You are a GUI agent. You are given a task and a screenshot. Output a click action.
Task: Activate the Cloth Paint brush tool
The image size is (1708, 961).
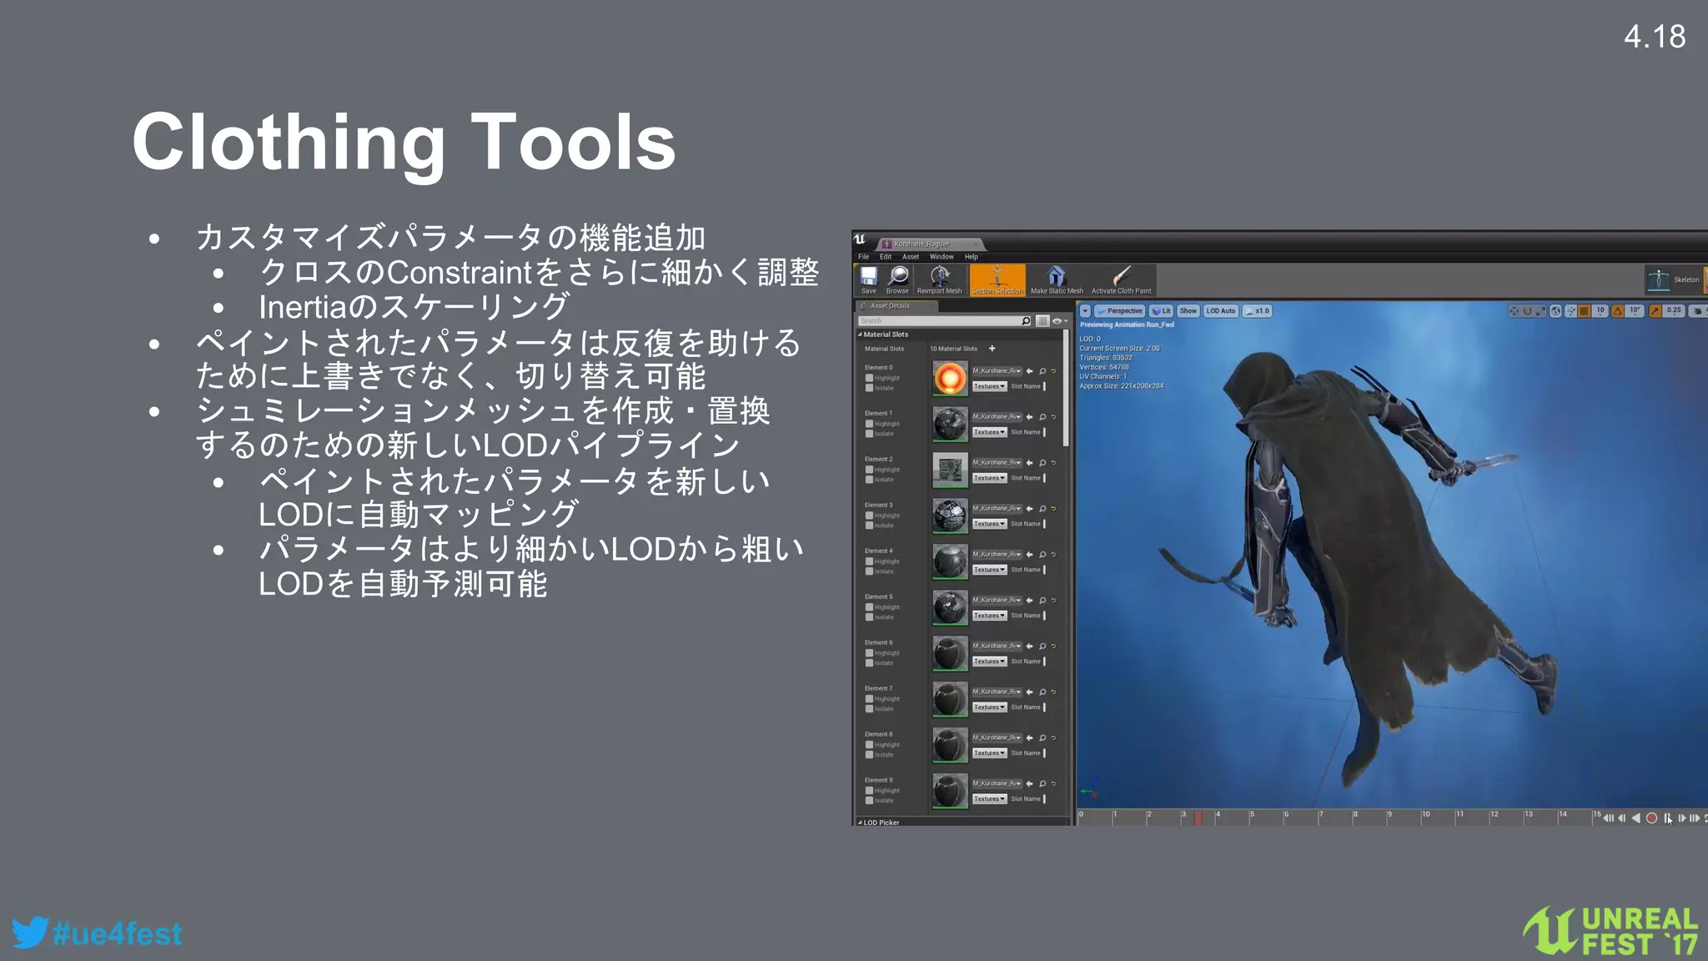(x=1121, y=279)
